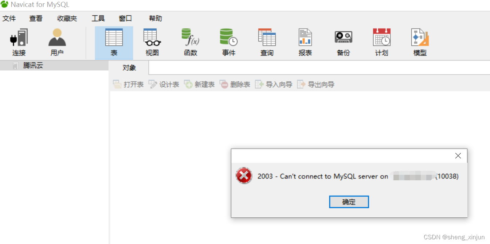Click 确定 in the error dialog
The image size is (490, 244).
pyautogui.click(x=349, y=202)
